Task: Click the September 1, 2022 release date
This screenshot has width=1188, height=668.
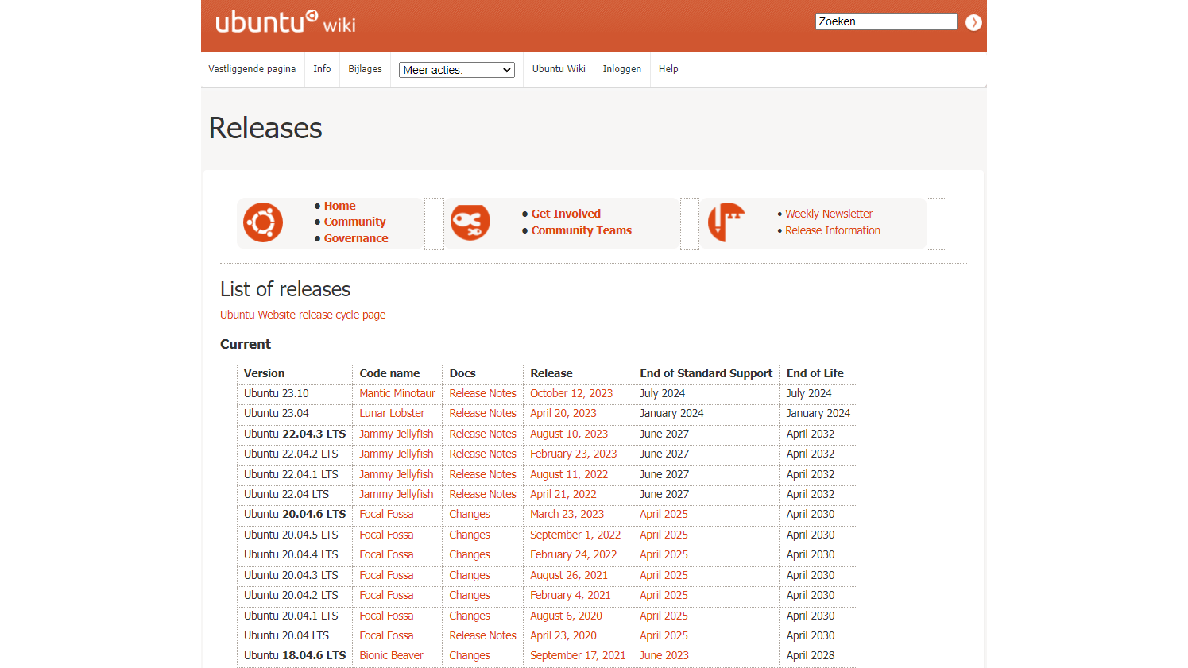Action: coord(575,535)
